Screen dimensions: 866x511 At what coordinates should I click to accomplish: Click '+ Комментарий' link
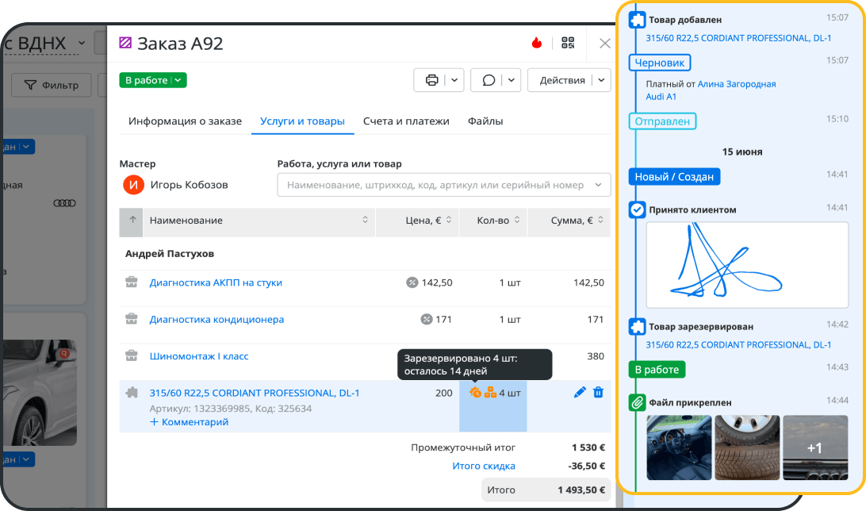pyautogui.click(x=189, y=422)
